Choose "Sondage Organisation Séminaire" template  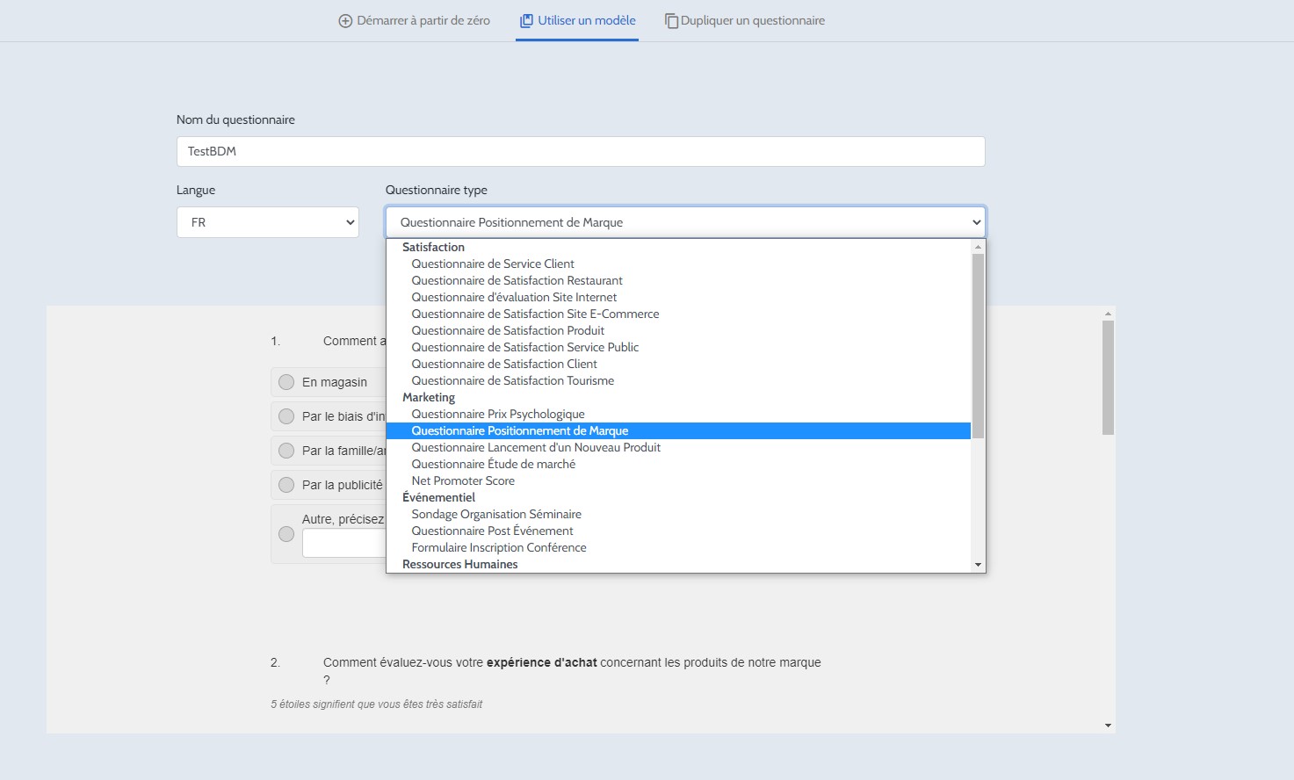(x=496, y=514)
